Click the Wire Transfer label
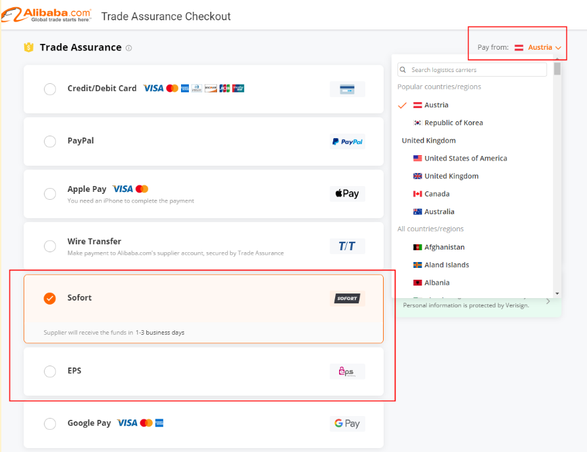Screen dimensions: 587x452 (x=94, y=242)
